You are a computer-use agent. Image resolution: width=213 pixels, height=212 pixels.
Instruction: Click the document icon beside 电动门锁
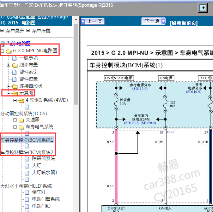tap(27, 207)
